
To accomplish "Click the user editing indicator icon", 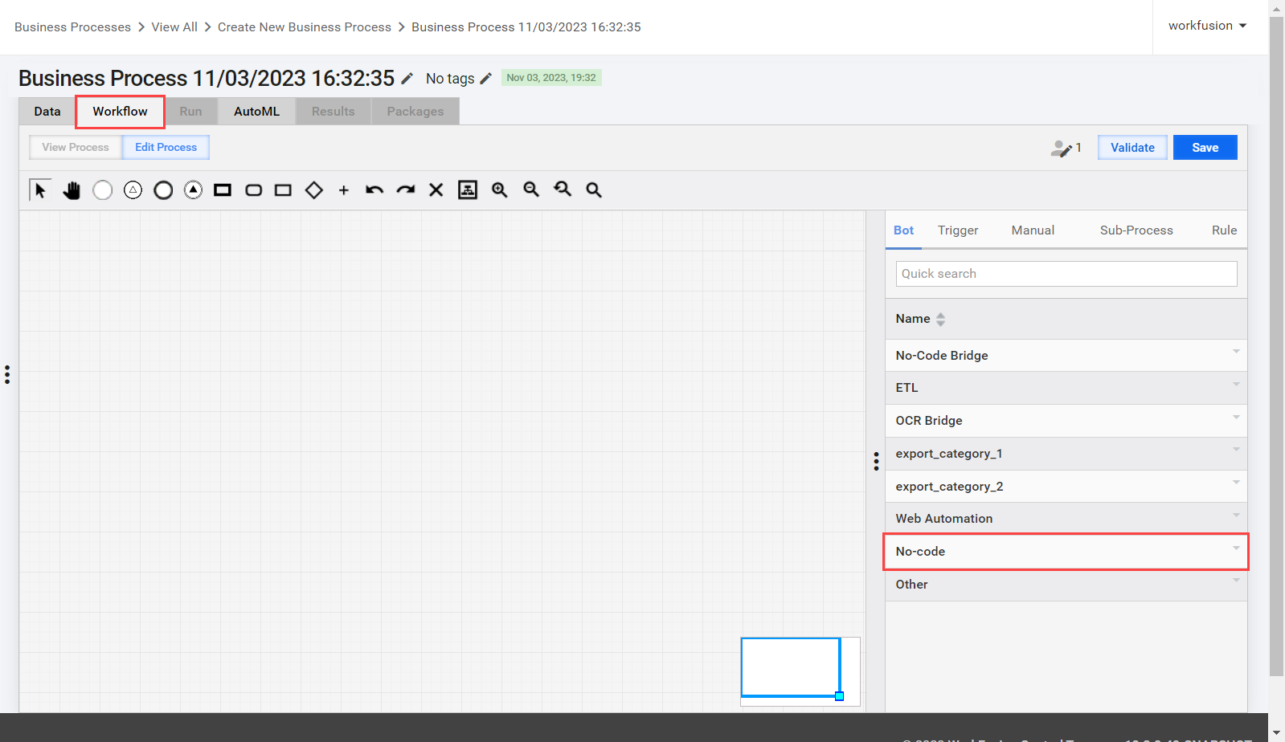I will coord(1062,148).
